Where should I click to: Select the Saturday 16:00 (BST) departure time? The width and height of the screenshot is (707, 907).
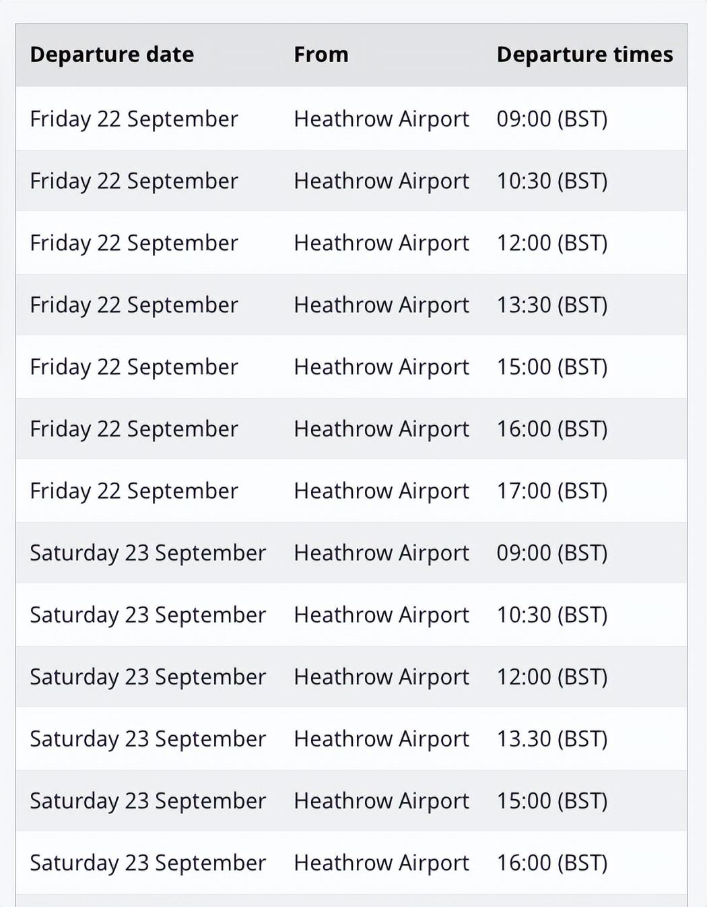point(552,863)
